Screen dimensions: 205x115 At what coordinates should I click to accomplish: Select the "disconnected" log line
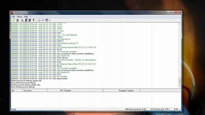39,79
